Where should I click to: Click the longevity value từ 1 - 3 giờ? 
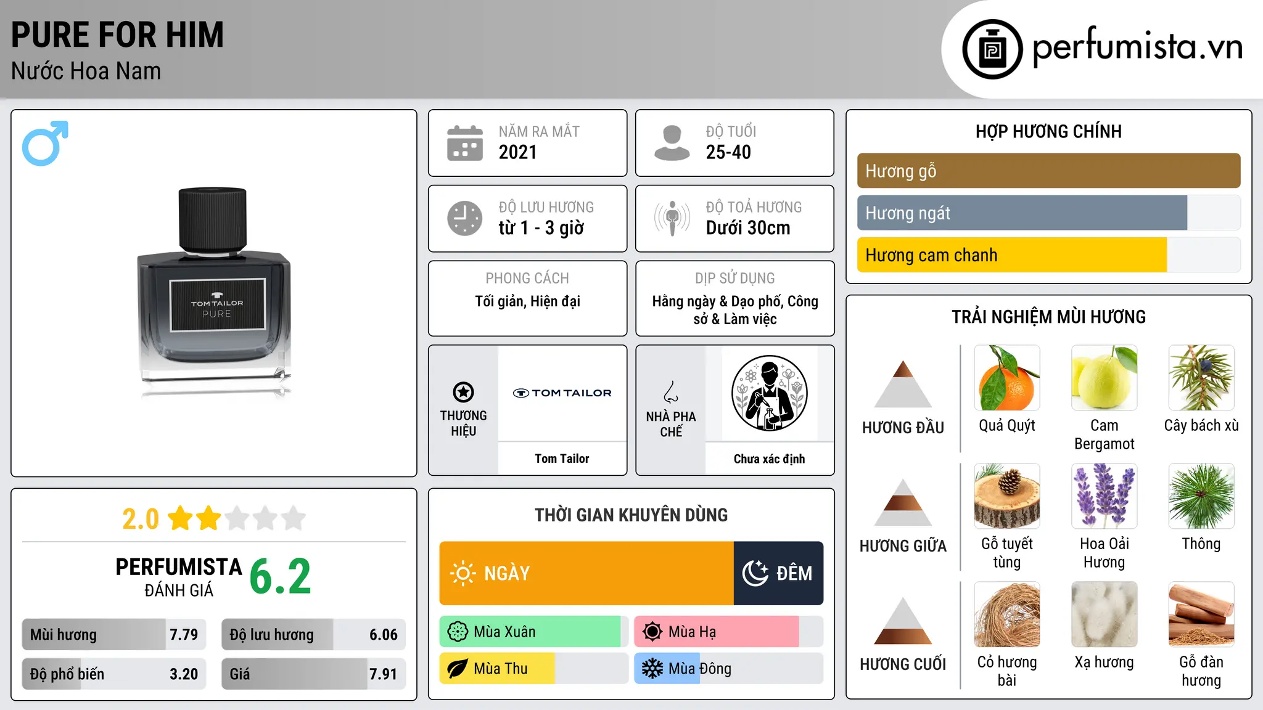point(541,228)
